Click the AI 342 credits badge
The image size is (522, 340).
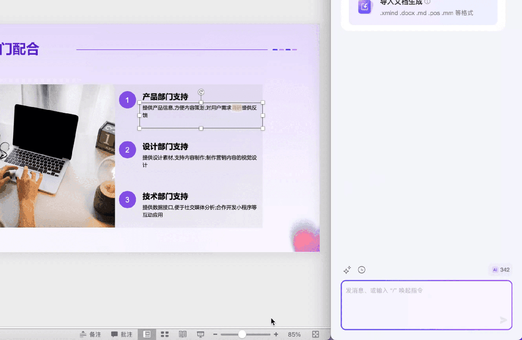499,270
